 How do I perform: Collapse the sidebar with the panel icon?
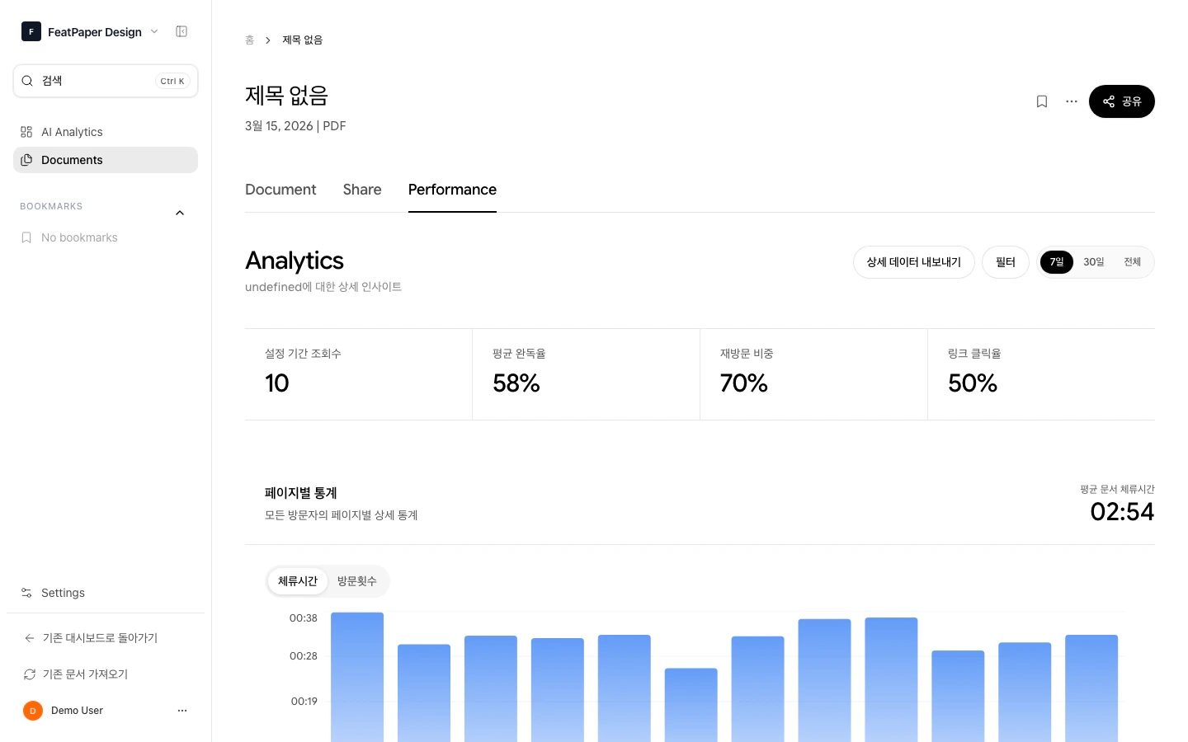[181, 31]
